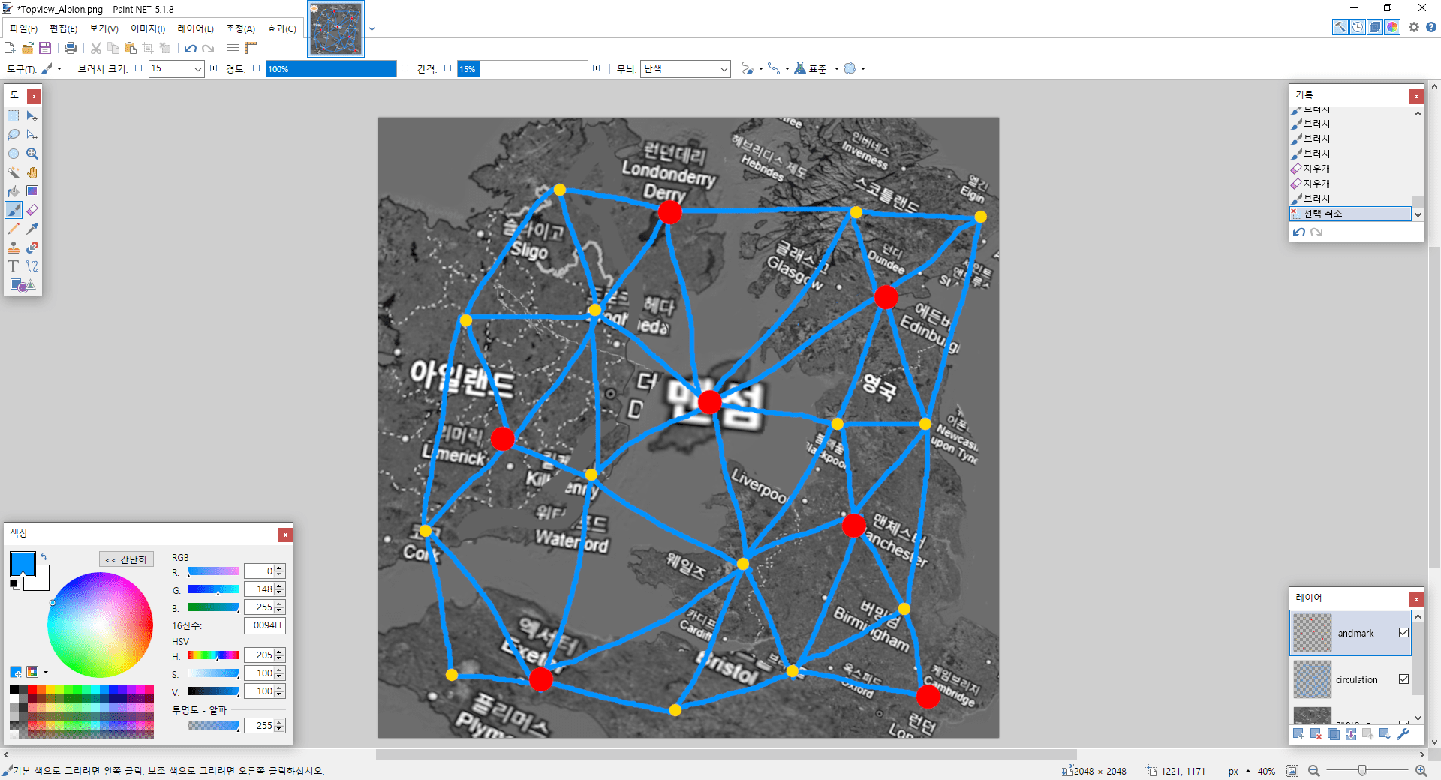
Task: Toggle the pixel grid display
Action: click(x=233, y=48)
